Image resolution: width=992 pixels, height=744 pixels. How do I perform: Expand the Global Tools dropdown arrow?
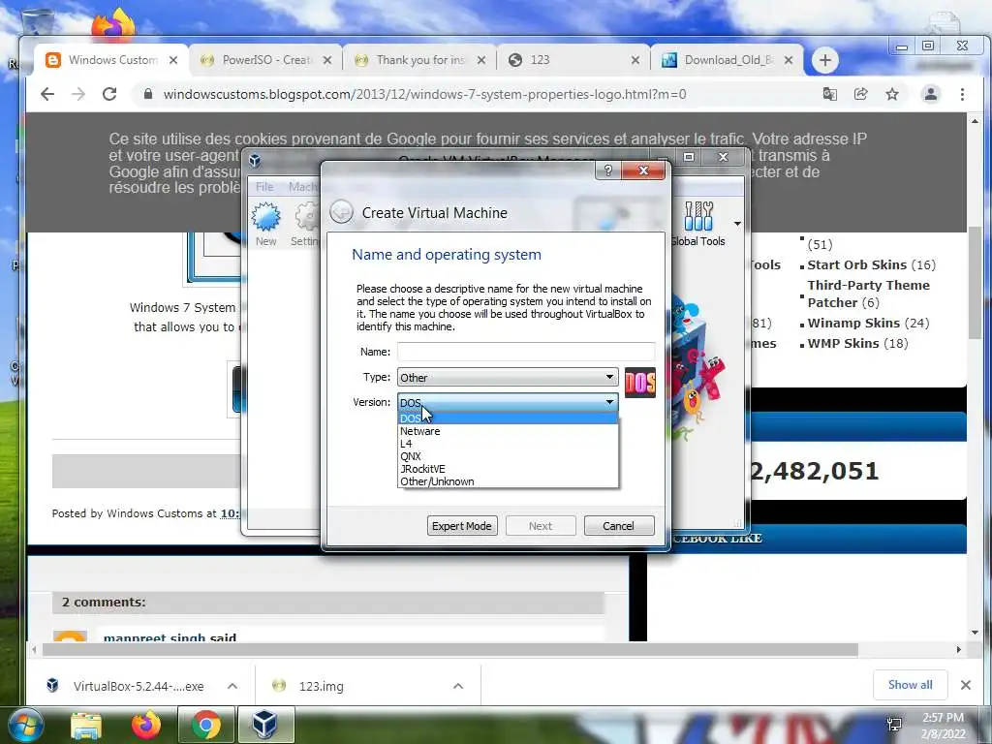[737, 224]
